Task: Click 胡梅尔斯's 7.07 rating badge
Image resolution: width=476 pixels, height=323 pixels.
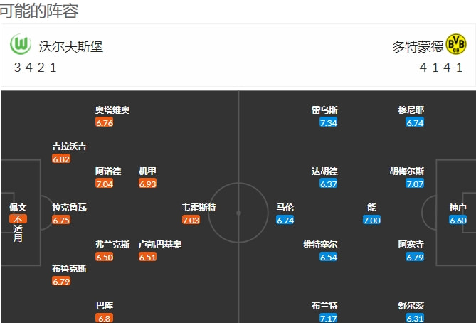Action: pyautogui.click(x=415, y=184)
